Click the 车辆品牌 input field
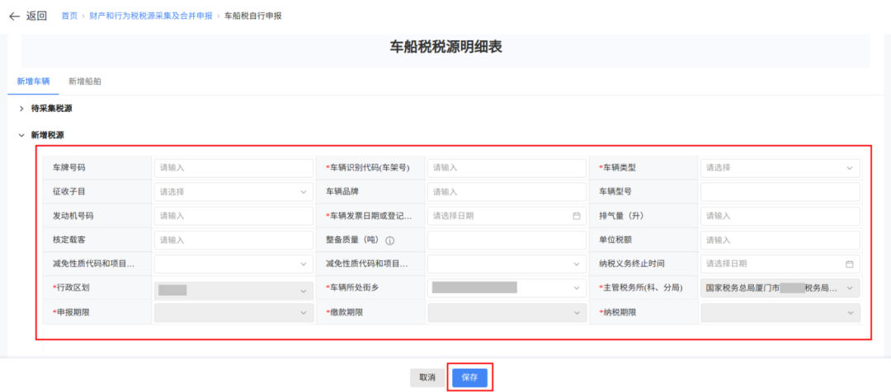 click(x=507, y=192)
